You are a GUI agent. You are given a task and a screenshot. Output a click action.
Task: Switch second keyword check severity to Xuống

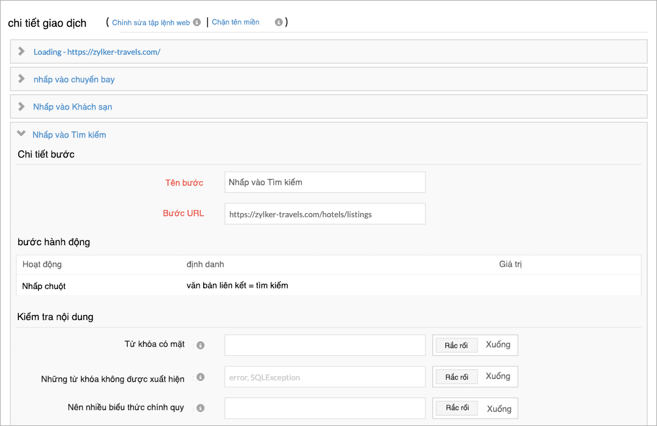click(497, 376)
